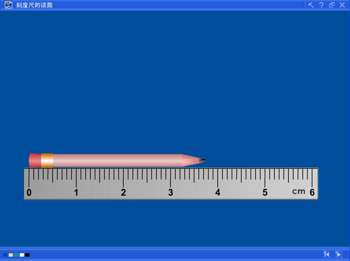Select the dark blue background color swatch
Image resolution: width=350 pixels, height=261 pixels.
pos(5,255)
